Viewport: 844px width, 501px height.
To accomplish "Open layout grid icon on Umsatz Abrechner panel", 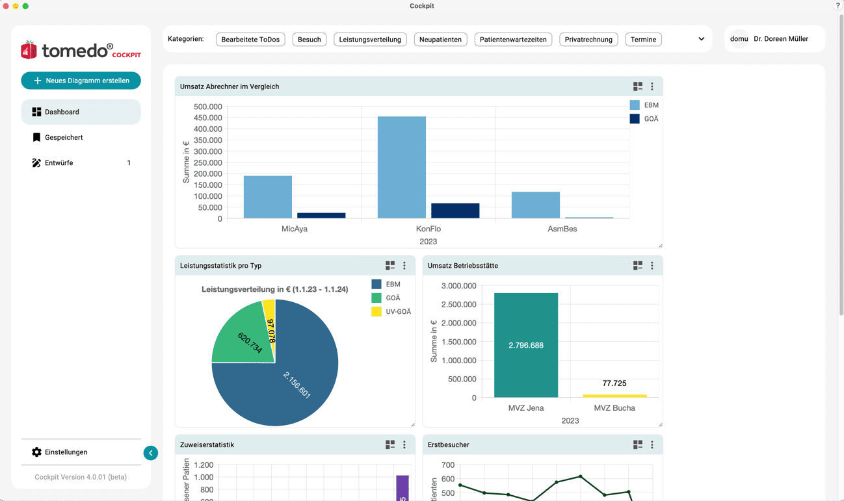I will [x=637, y=86].
